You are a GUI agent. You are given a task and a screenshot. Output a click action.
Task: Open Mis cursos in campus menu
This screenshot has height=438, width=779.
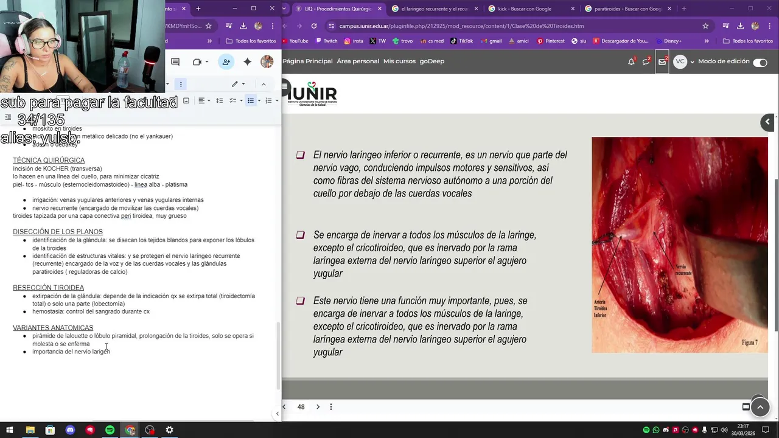[399, 61]
